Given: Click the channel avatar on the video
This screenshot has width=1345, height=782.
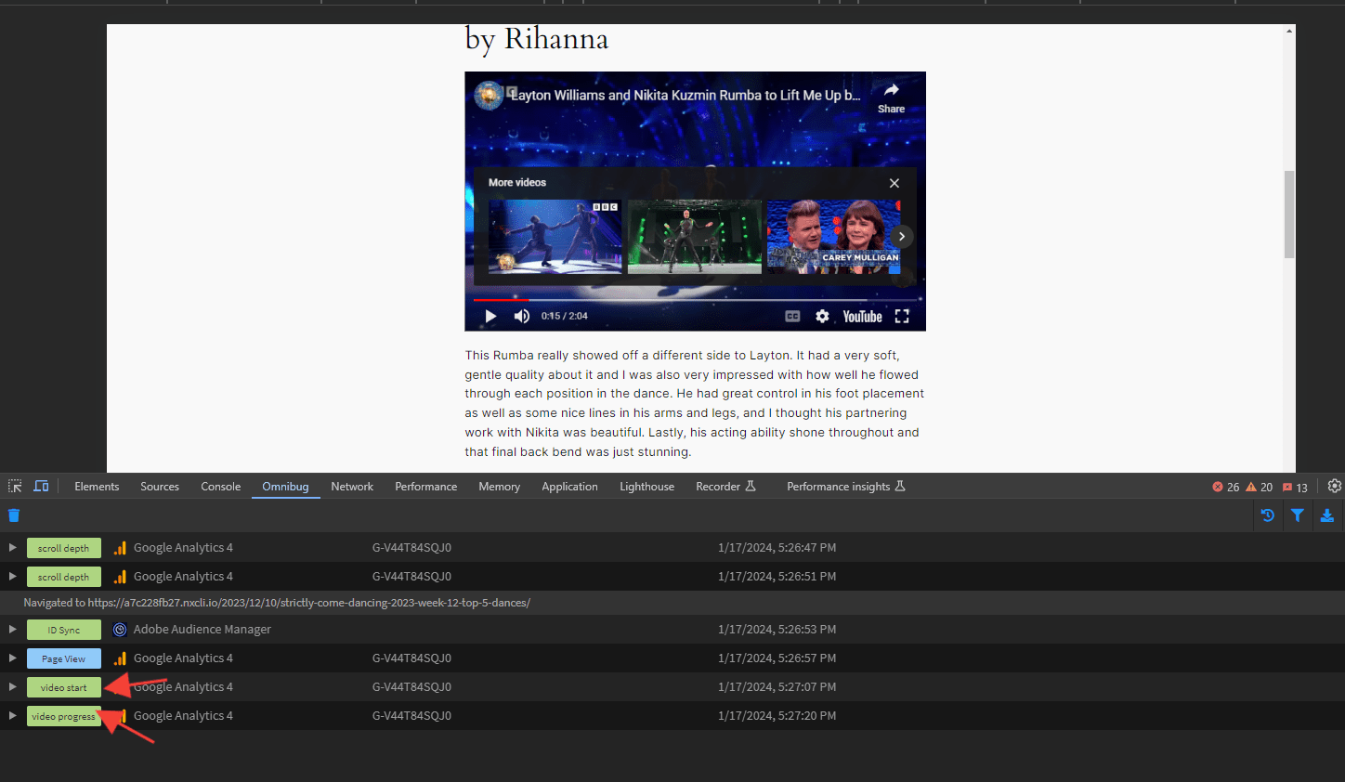Looking at the screenshot, I should pos(489,95).
